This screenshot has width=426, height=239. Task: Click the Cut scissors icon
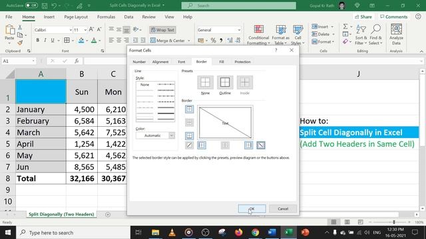click(x=20, y=27)
